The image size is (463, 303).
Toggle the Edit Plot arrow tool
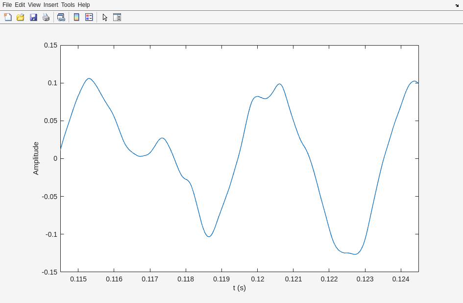105,17
